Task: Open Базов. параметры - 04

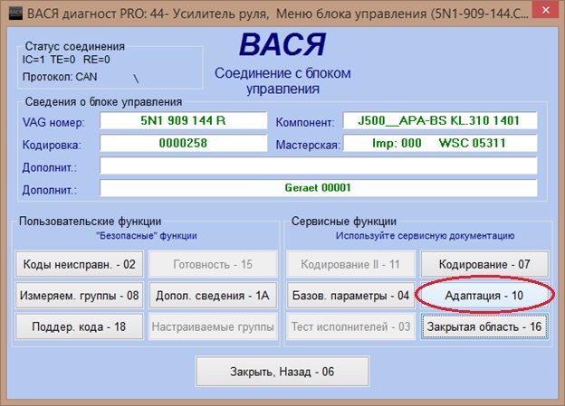Action: point(350,296)
